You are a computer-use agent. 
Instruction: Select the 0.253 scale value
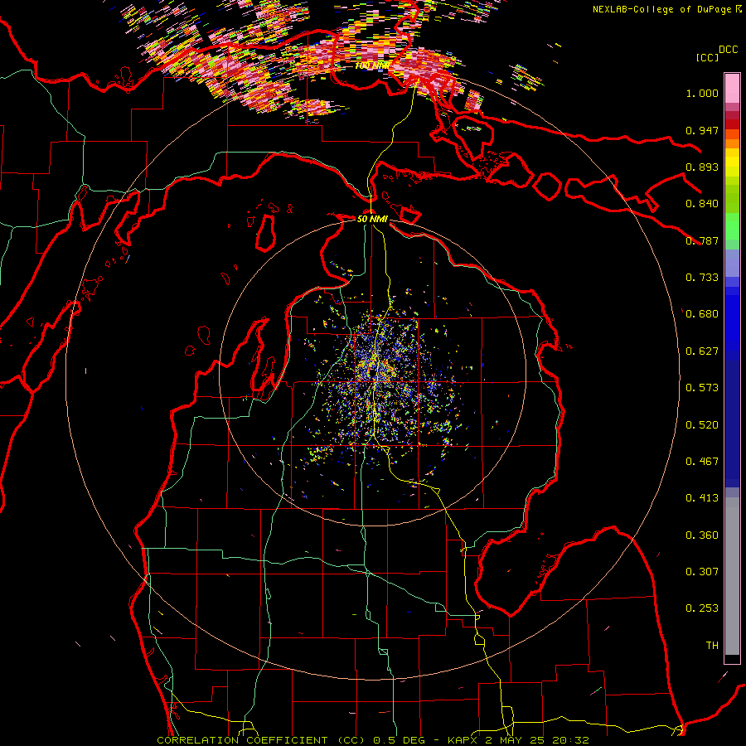click(x=702, y=608)
